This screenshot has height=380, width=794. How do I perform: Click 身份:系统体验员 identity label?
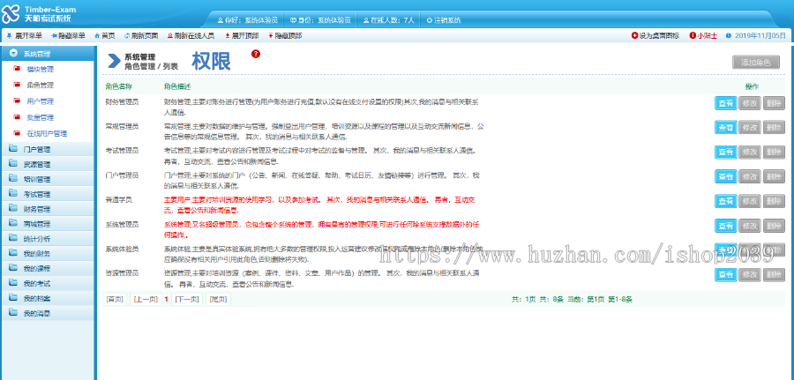[x=320, y=21]
